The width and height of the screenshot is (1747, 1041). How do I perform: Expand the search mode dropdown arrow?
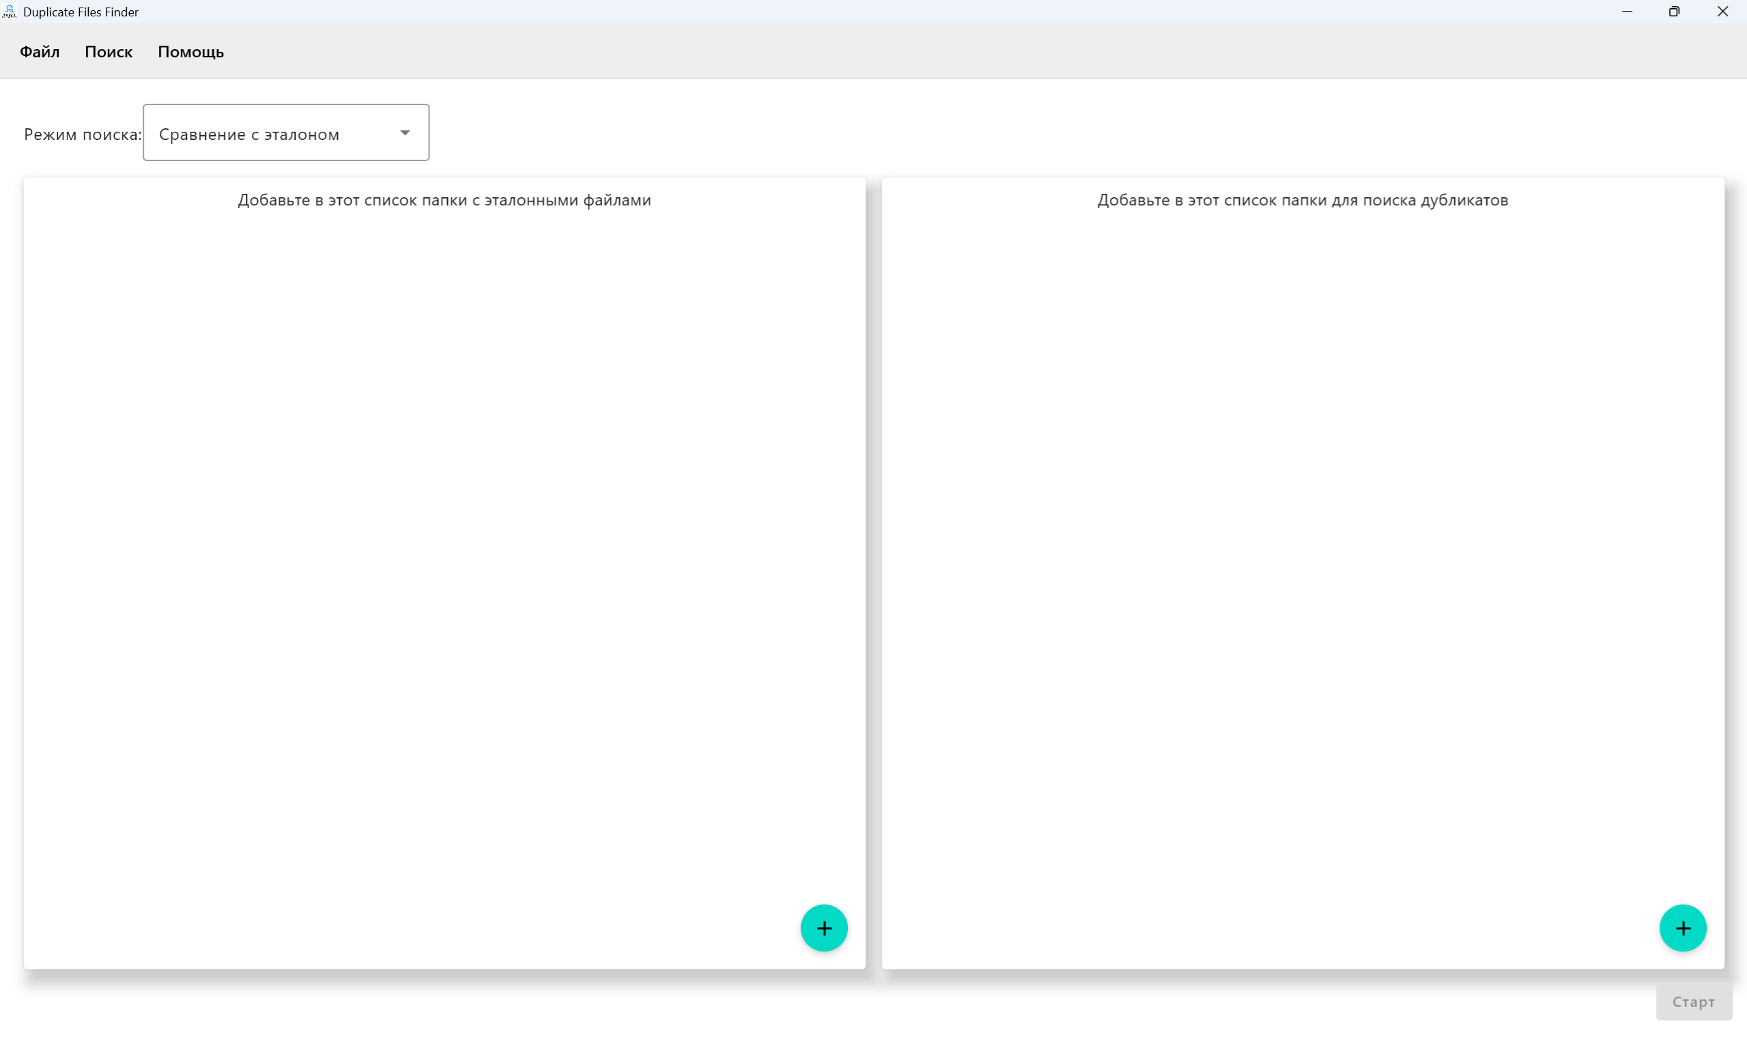pyautogui.click(x=405, y=132)
